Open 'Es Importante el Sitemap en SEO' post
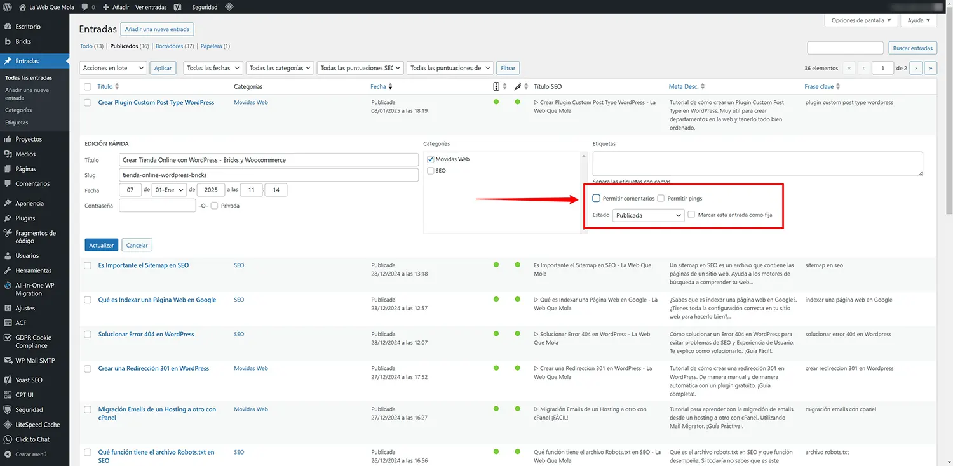 pos(144,265)
